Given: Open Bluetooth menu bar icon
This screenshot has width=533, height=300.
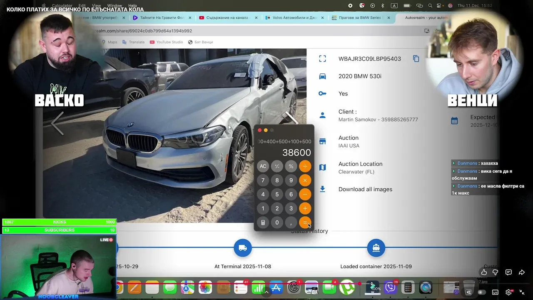Looking at the screenshot, I should pyautogui.click(x=383, y=6).
